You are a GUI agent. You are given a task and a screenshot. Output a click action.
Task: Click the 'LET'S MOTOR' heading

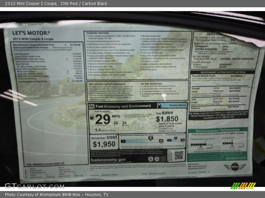(x=31, y=33)
